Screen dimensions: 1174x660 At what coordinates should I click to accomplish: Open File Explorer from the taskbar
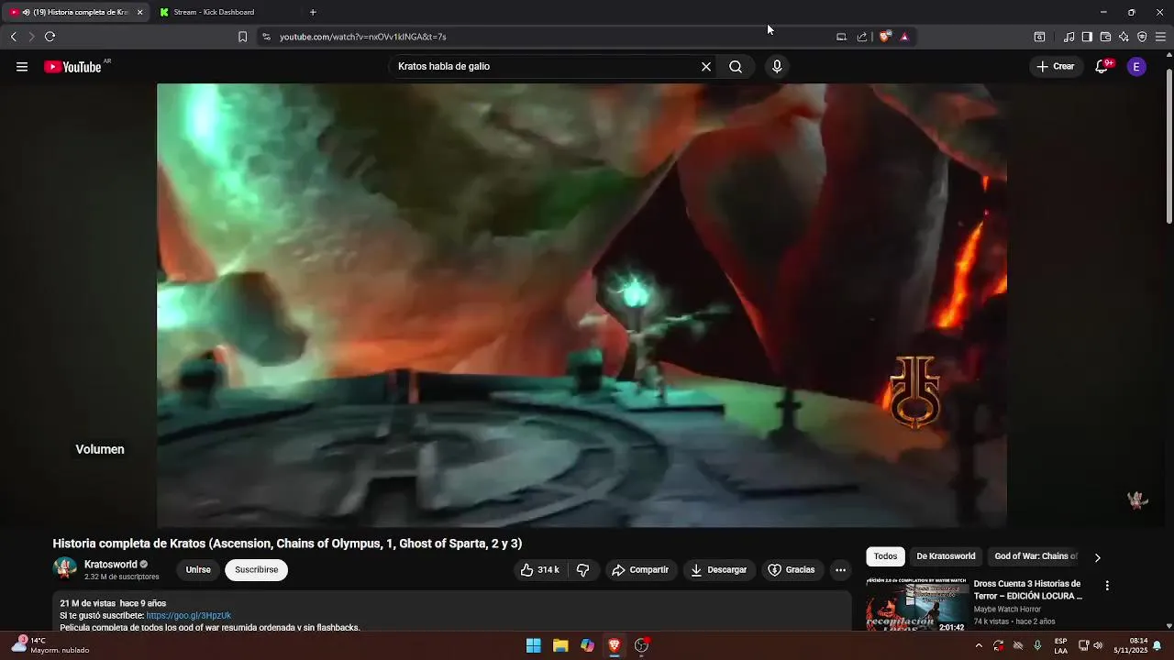click(x=560, y=645)
